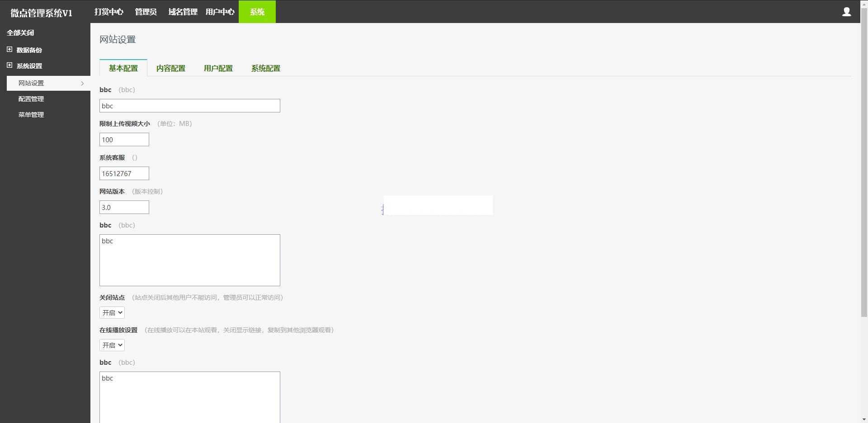Switch to the 用户配置 tab
The image size is (868, 423).
[x=218, y=68]
